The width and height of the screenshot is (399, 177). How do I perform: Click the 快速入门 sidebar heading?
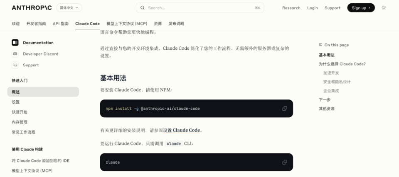pos(20,80)
